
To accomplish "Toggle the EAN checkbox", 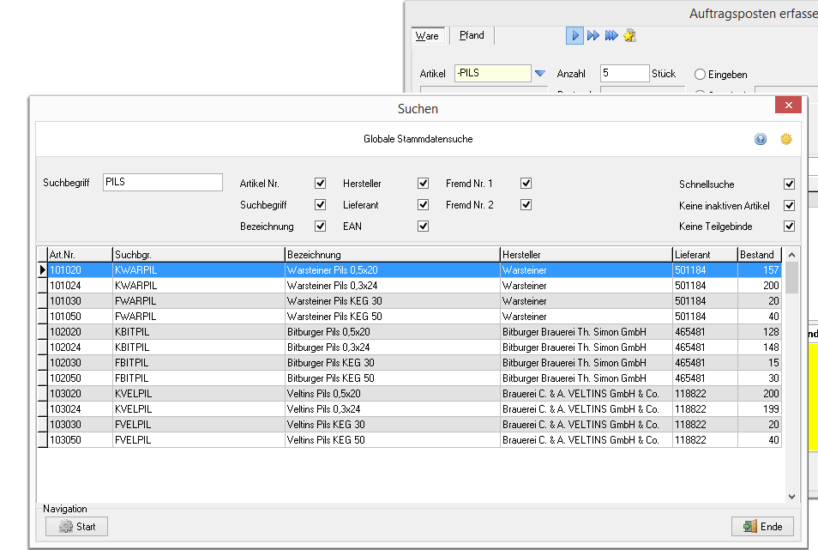I will pyautogui.click(x=423, y=226).
